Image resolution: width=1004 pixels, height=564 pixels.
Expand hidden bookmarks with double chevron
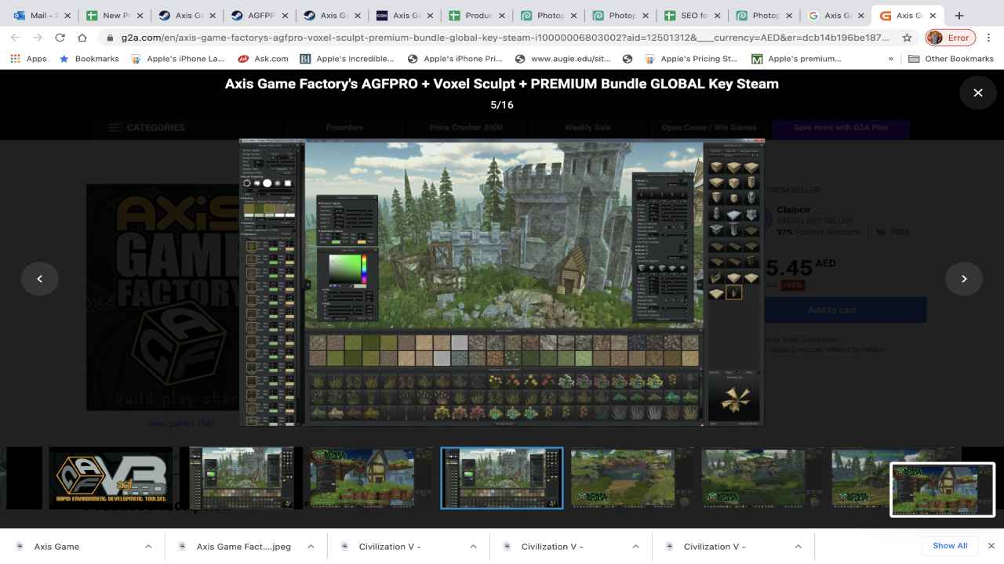[x=890, y=59]
